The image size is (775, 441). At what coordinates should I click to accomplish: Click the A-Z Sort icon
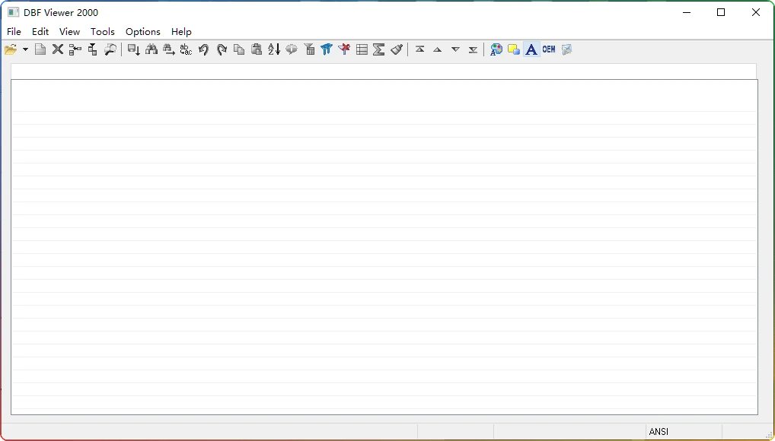click(274, 49)
